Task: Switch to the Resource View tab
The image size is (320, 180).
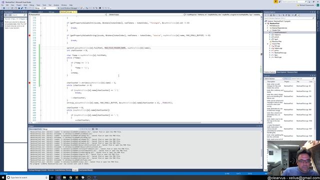Action: click(292, 72)
